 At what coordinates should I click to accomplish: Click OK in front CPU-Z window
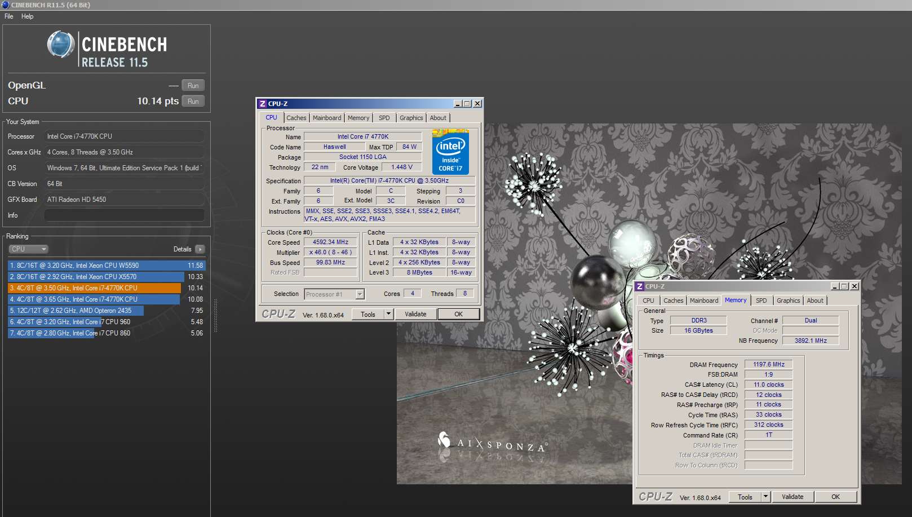tap(459, 314)
